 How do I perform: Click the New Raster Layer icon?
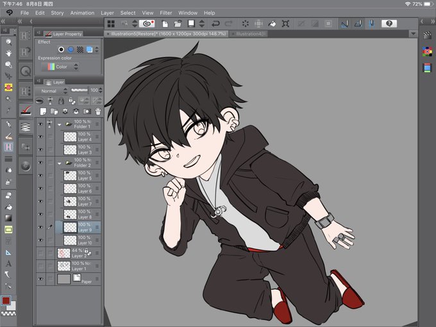[x=43, y=112]
